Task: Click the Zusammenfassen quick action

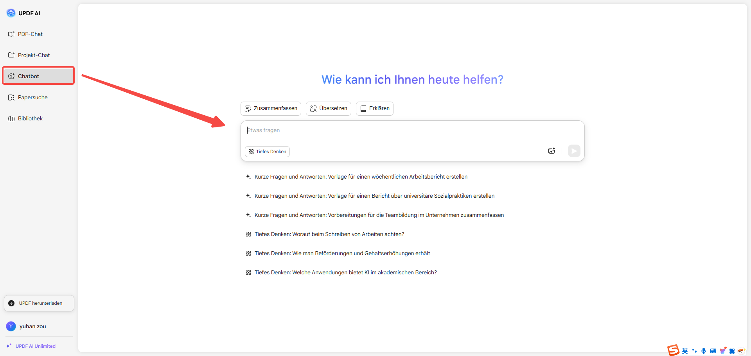Action: pyautogui.click(x=271, y=108)
